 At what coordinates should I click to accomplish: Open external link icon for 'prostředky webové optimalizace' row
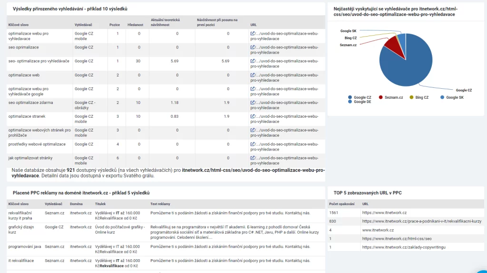click(252, 144)
